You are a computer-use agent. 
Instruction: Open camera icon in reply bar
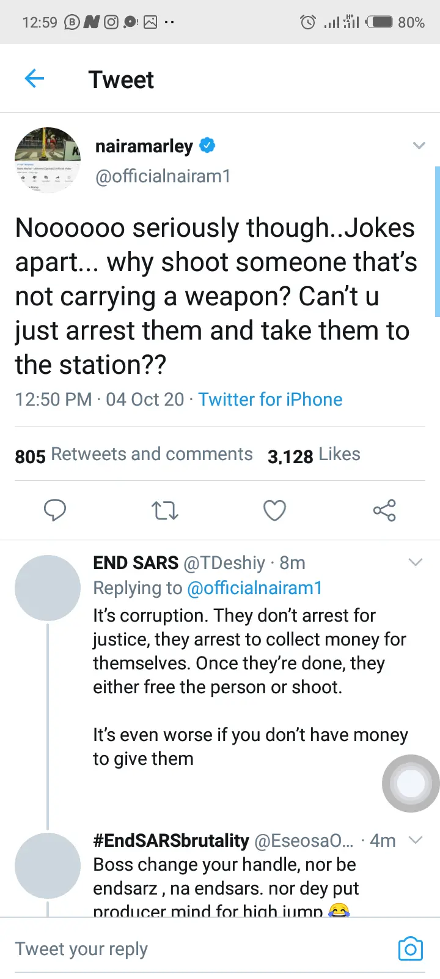click(410, 948)
